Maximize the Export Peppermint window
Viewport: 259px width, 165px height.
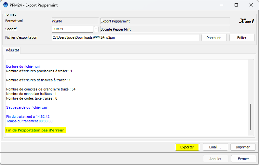pyautogui.click(x=236, y=5)
